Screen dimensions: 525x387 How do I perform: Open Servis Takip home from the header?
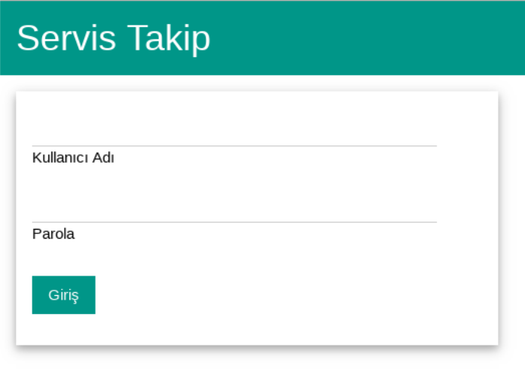[113, 38]
